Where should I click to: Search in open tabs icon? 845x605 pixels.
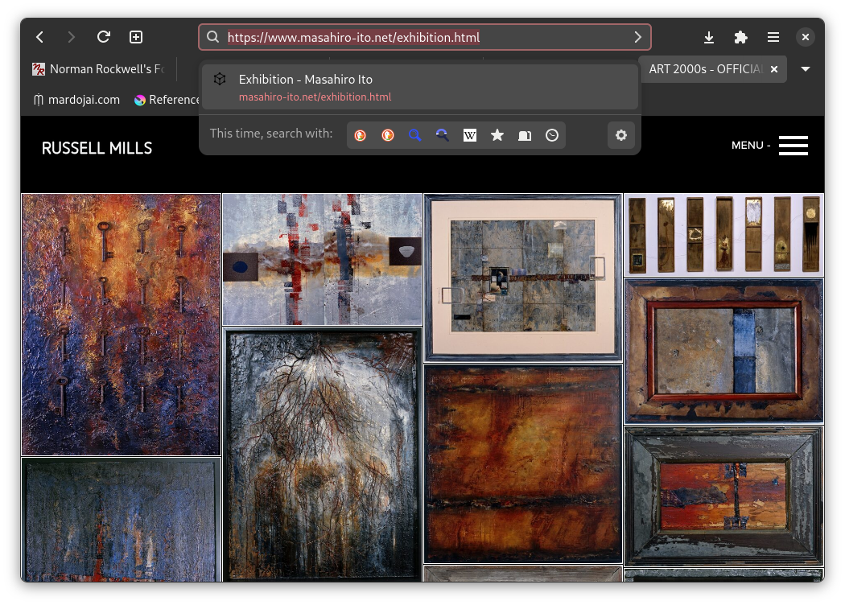coord(525,135)
